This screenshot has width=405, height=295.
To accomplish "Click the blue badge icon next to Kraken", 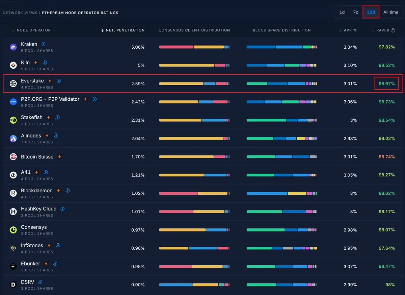I will pos(43,44).
